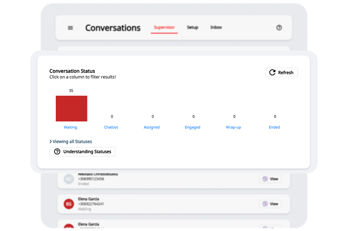The width and height of the screenshot is (348, 231).
Task: Select the Assigned status column
Action: [x=152, y=127]
